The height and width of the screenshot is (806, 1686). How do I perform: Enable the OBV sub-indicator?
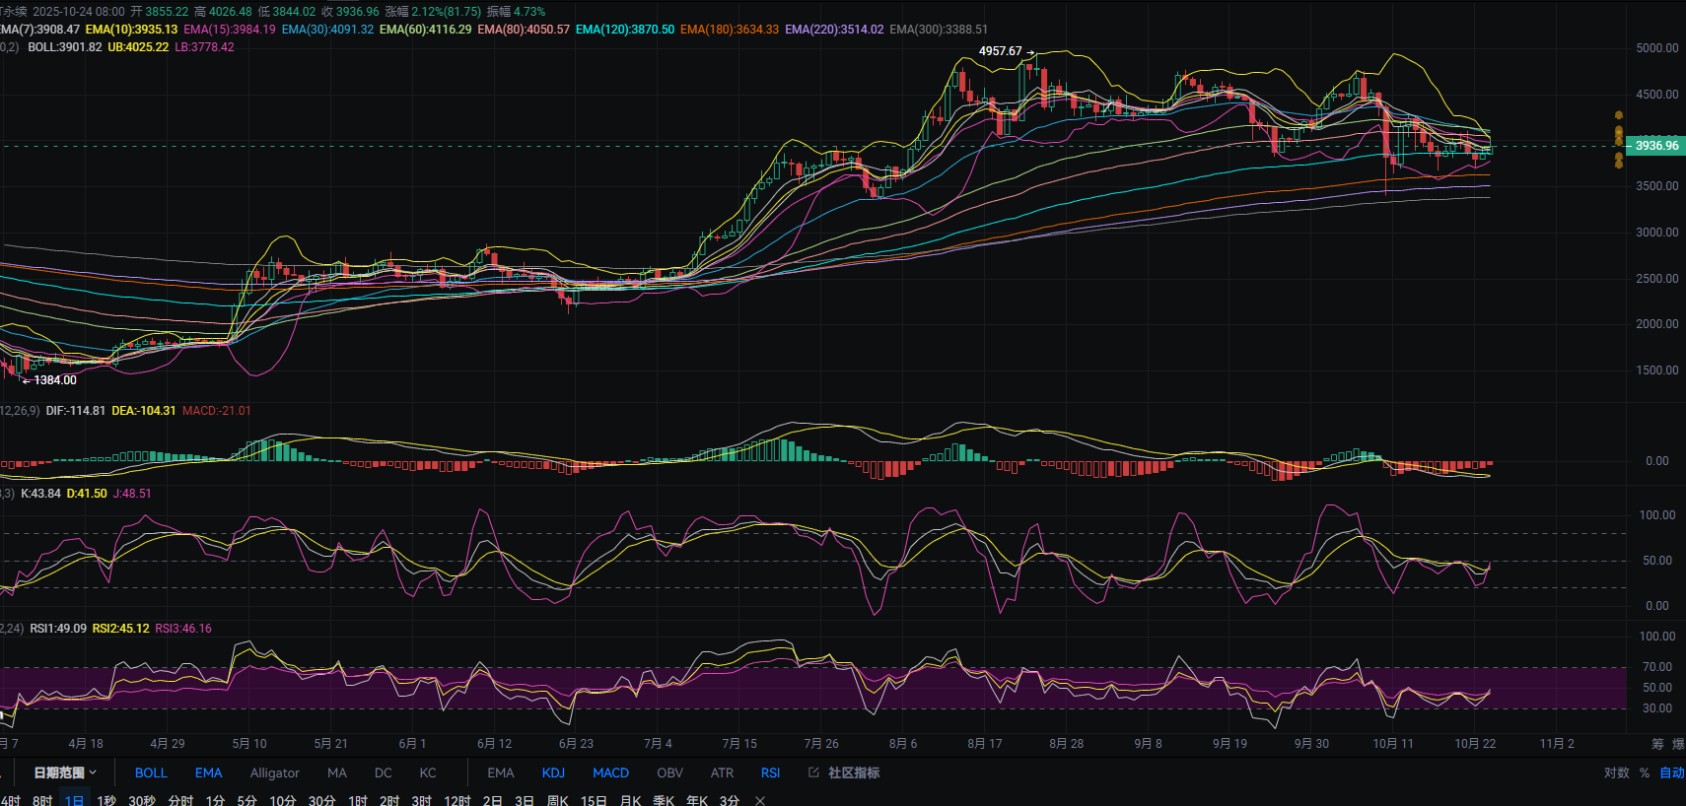point(669,772)
